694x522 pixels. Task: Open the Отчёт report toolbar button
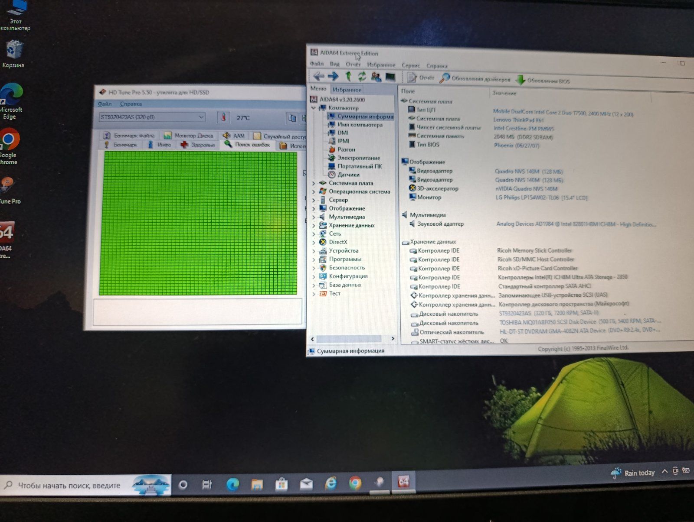click(420, 78)
